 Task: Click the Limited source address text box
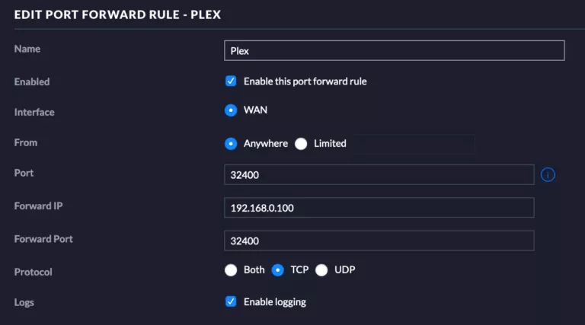(414, 144)
